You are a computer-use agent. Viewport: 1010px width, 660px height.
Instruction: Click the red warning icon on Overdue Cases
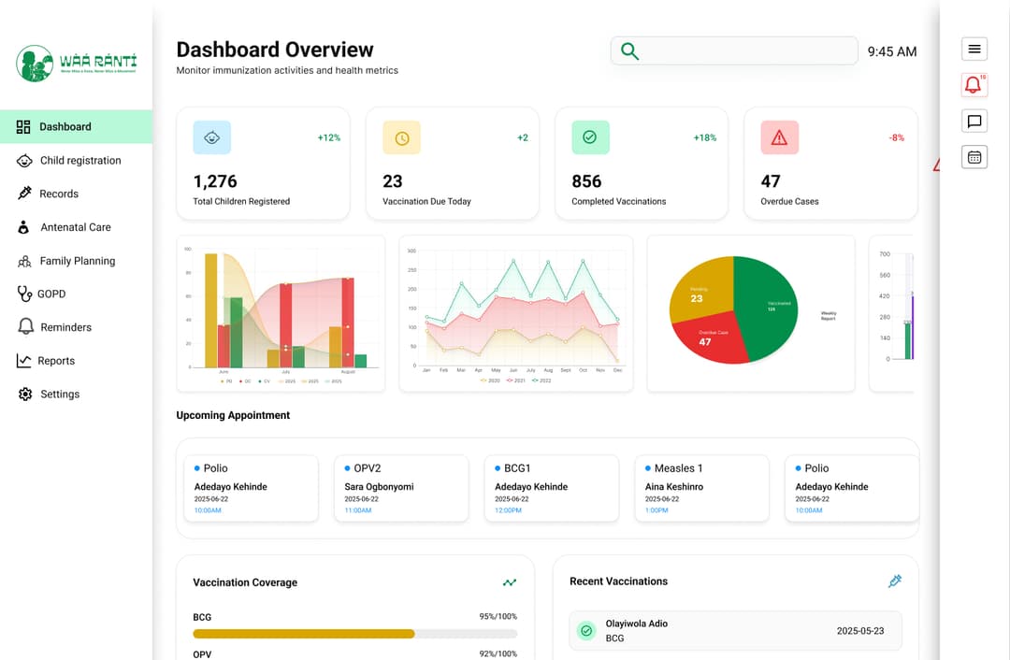(x=779, y=137)
